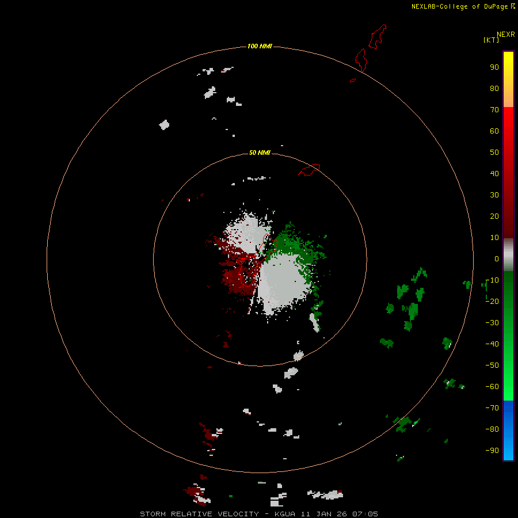Click the 20 value on velocity scale
The height and width of the screenshot is (518, 518).
coord(494,216)
